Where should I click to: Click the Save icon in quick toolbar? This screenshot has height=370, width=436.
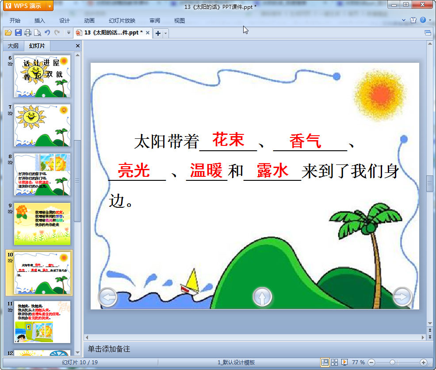tap(18, 33)
